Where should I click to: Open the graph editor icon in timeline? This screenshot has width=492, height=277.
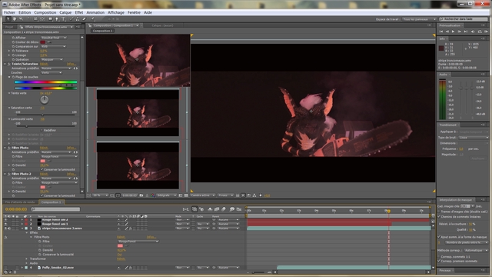point(239,209)
